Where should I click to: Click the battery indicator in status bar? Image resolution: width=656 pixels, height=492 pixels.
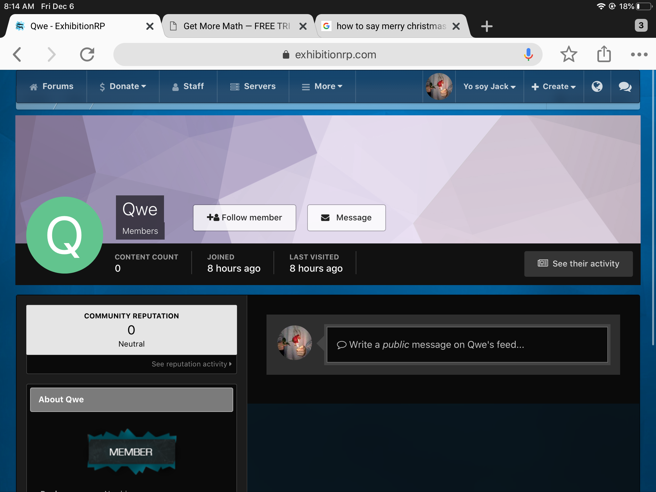[x=644, y=6]
